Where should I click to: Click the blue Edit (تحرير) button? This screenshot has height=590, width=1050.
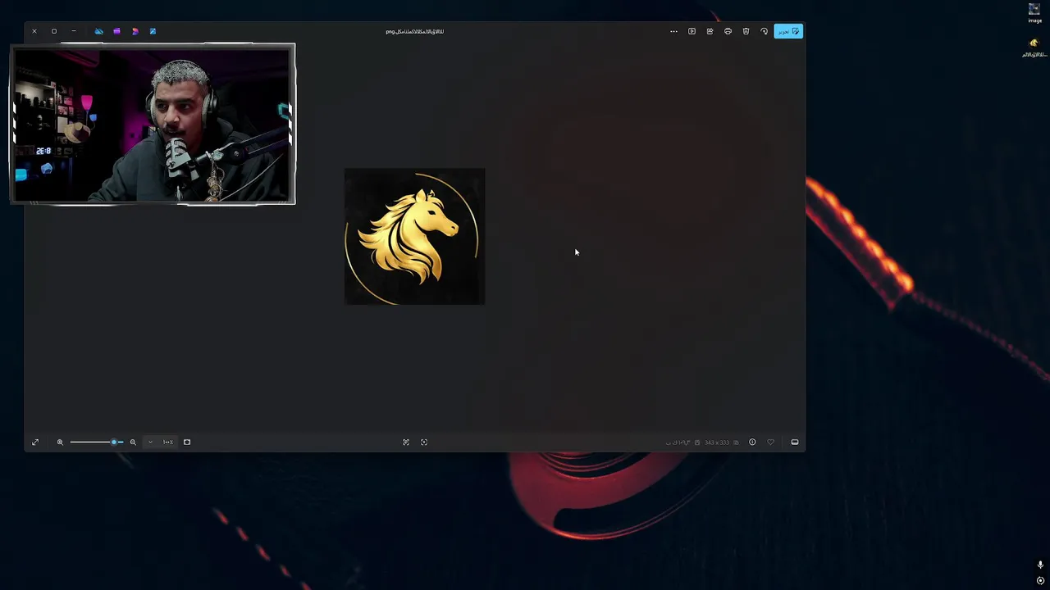[x=788, y=31]
